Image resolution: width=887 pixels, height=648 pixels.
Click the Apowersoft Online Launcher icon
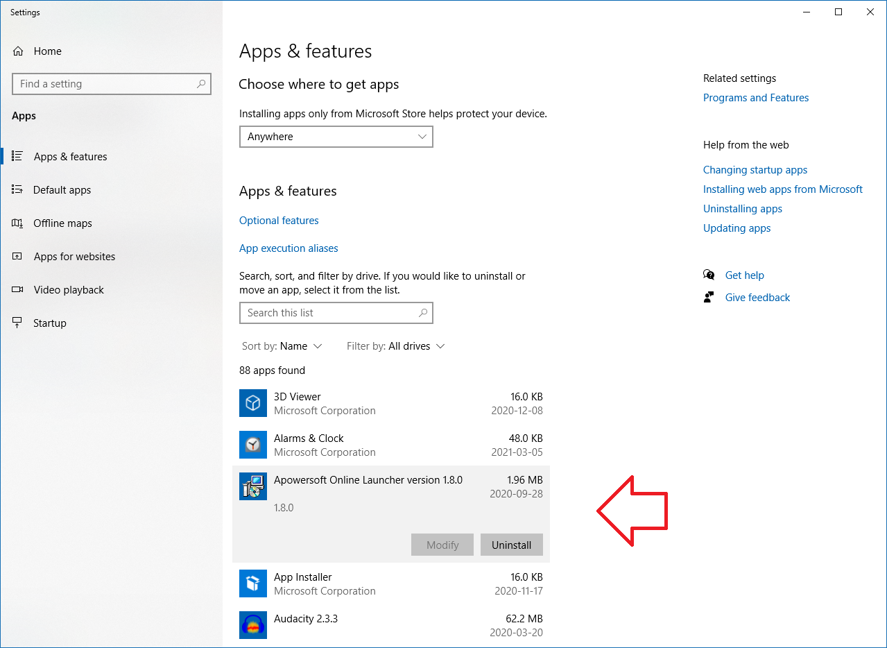[x=253, y=486]
